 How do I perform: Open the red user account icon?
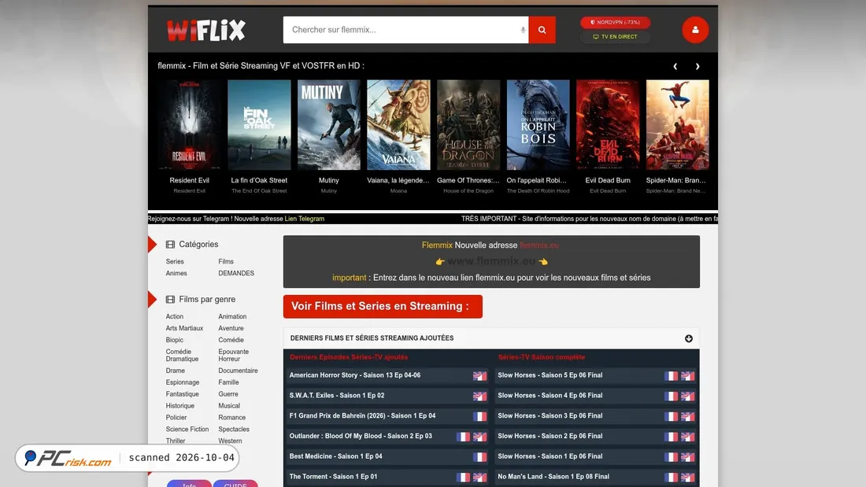pyautogui.click(x=695, y=30)
